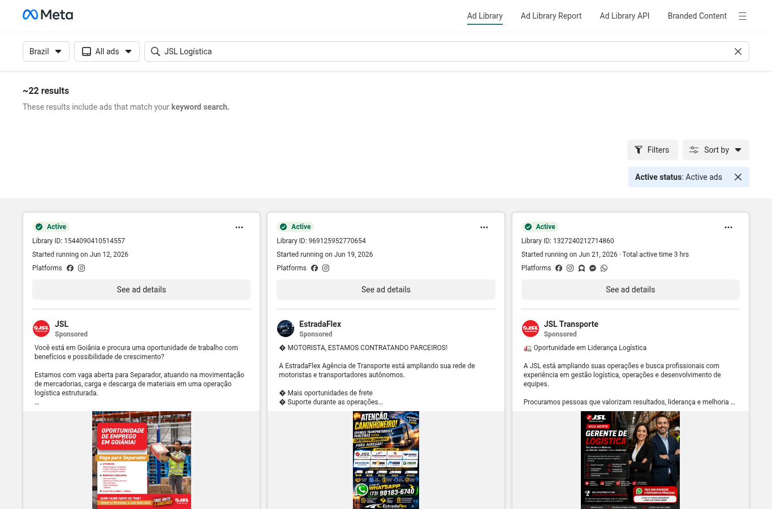This screenshot has height=509, width=772.
Task: Click Active status badge on JSL Transporte ad
Action: click(x=540, y=227)
